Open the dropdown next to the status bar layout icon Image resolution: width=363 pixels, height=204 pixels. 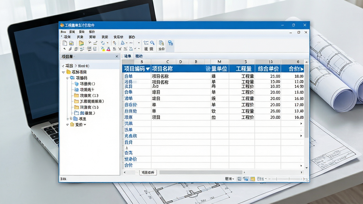pyautogui.click(x=266, y=179)
